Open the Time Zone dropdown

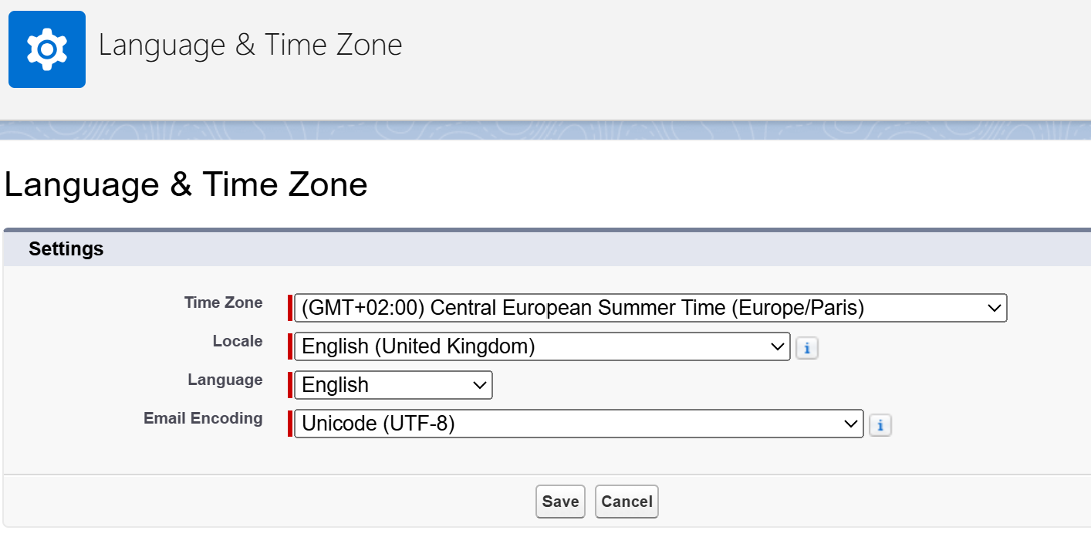click(650, 308)
